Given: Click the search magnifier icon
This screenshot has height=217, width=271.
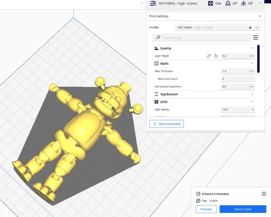Looking at the screenshot, I should tap(158, 37).
